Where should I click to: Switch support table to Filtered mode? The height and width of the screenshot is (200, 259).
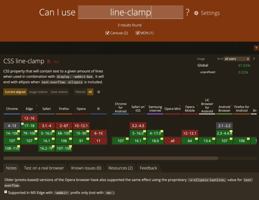click(80, 92)
